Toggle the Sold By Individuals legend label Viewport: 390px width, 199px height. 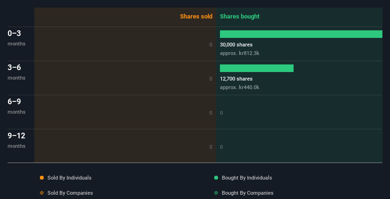[x=69, y=178]
